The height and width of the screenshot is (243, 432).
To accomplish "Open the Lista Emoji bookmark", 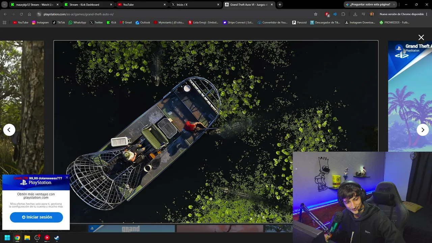I will [204, 23].
